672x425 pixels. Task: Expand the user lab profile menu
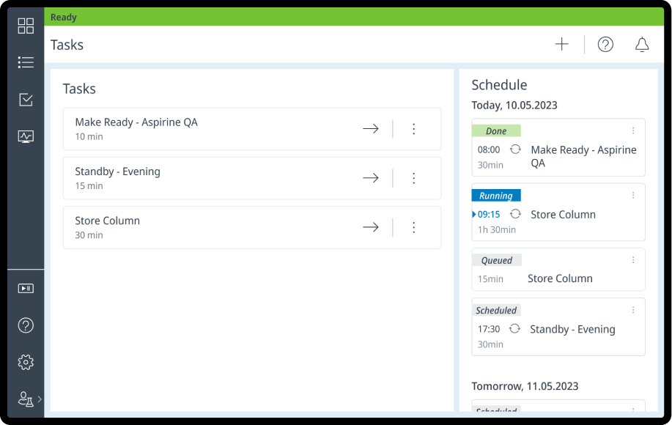[x=28, y=399]
